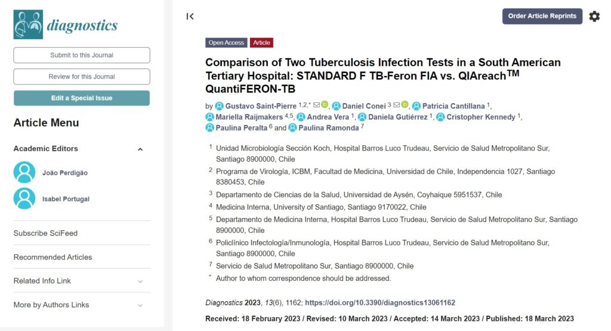Open Gustavo Saint-Pierre's ORCID icon
This screenshot has height=331, width=611.
point(324,105)
